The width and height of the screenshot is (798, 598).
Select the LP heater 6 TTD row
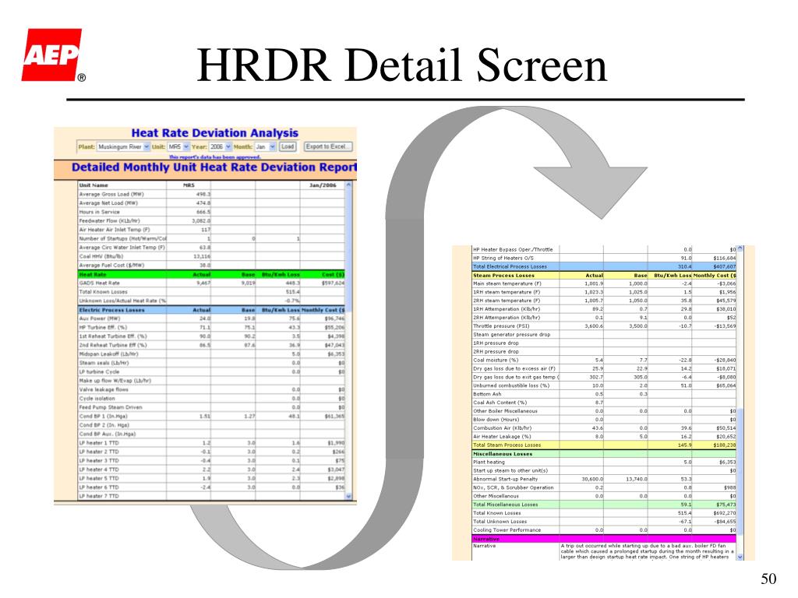(211, 487)
